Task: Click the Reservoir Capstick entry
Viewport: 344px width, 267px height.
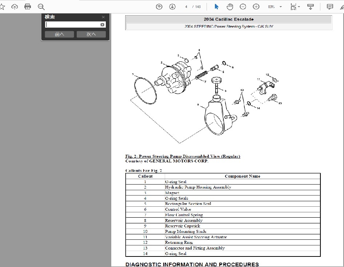Action: pyautogui.click(x=183, y=226)
